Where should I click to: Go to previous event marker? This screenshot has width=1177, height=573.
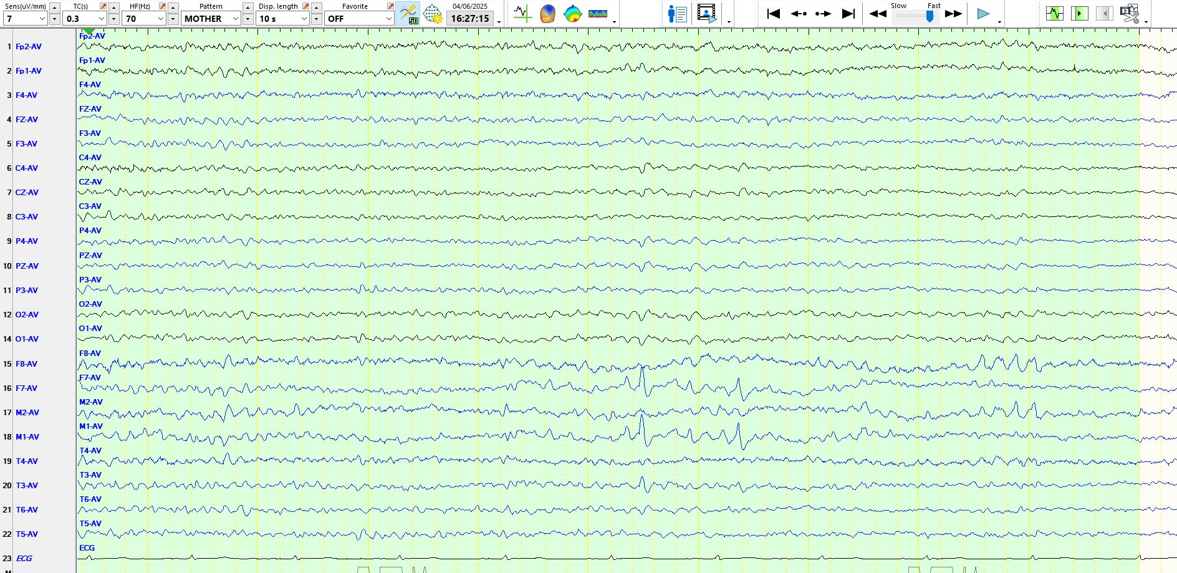pyautogui.click(x=799, y=13)
